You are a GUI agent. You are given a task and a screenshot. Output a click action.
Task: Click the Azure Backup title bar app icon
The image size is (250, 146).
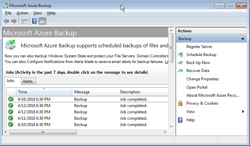[x=5, y=6]
